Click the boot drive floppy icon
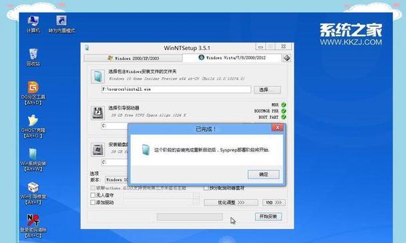 tap(97, 113)
